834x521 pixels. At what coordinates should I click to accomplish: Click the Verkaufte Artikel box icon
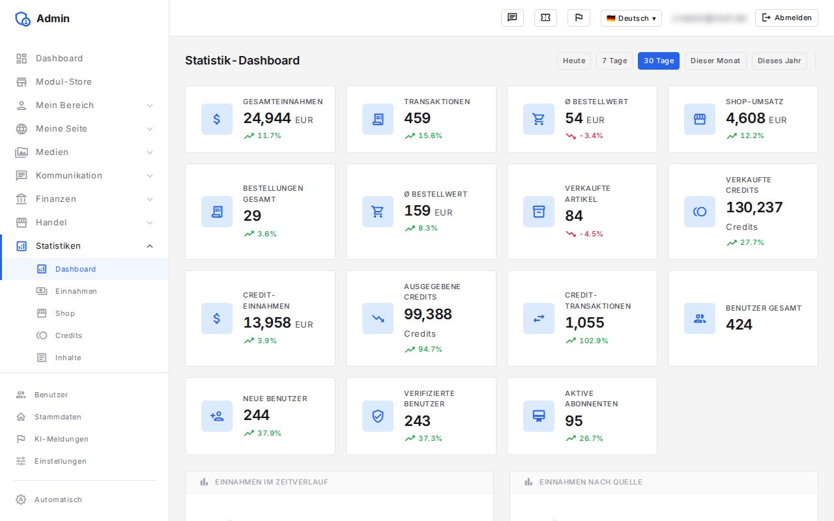tap(539, 212)
